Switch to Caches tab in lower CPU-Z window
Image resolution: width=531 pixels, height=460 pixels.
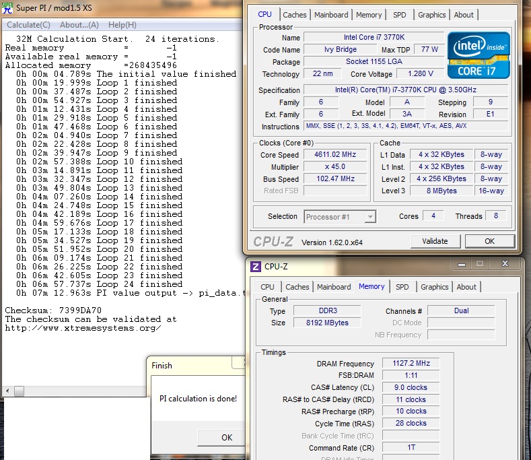[x=297, y=287]
